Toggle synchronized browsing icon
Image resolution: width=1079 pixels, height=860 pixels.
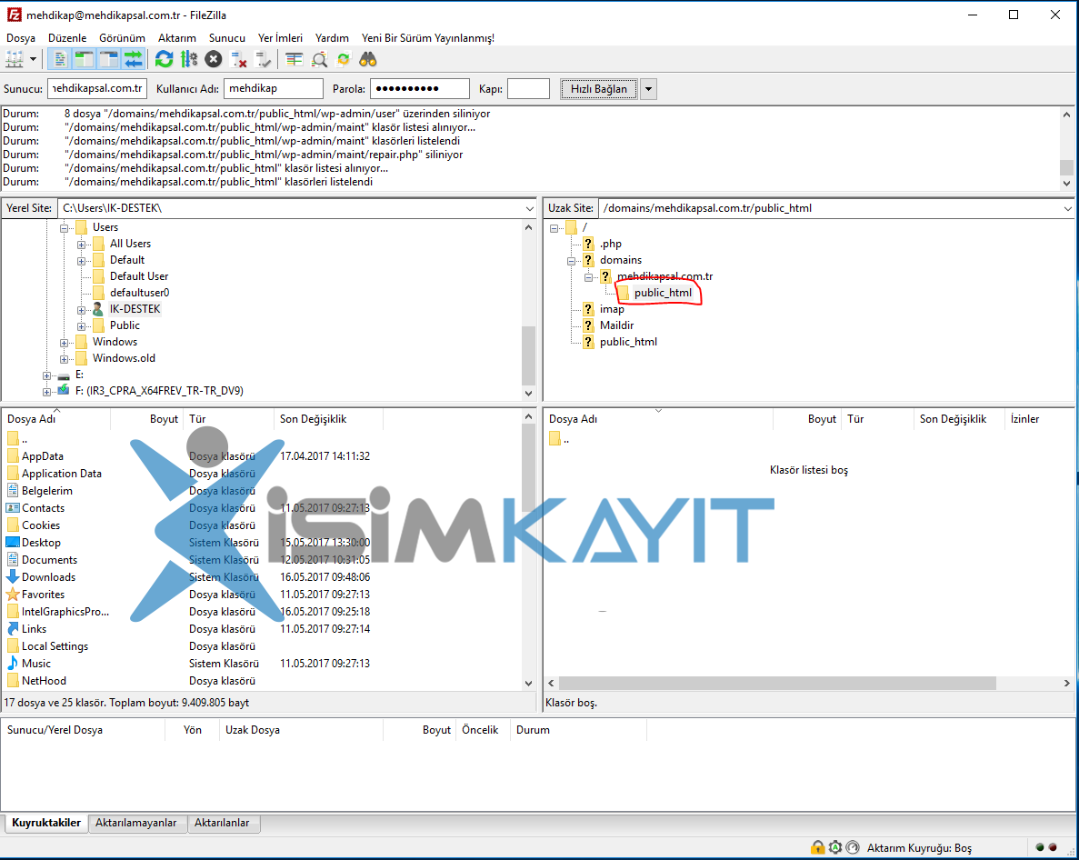click(344, 60)
